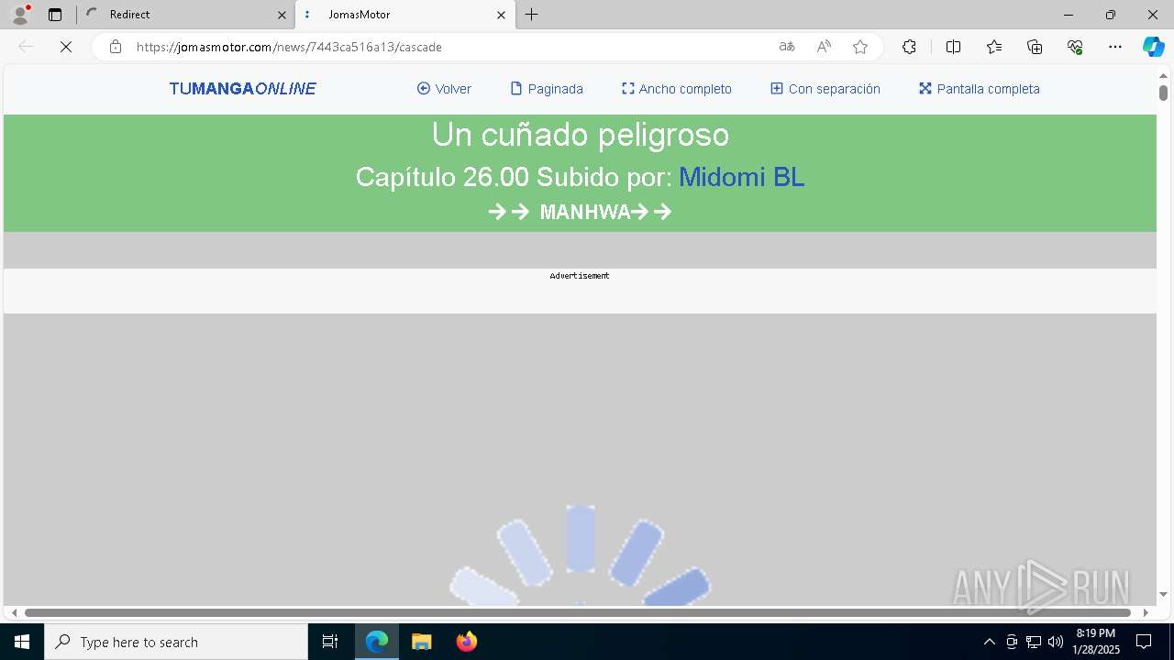The height and width of the screenshot is (660, 1174).
Task: Click the MANHWA label
Action: tap(585, 213)
